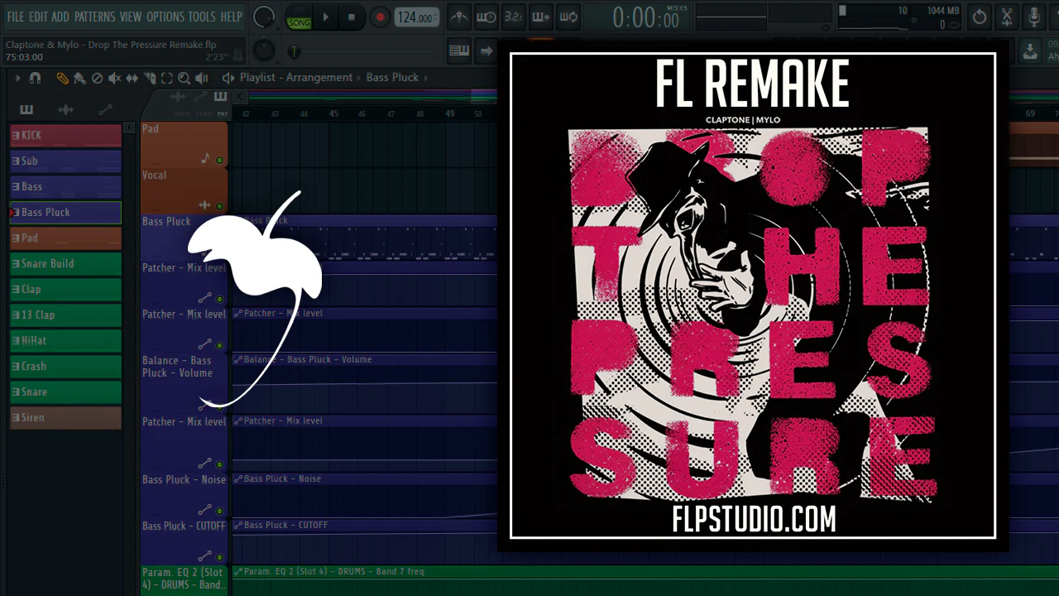Screen dimensions: 1059x596
Task: Select the Bass pattern in picker
Action: (x=65, y=186)
